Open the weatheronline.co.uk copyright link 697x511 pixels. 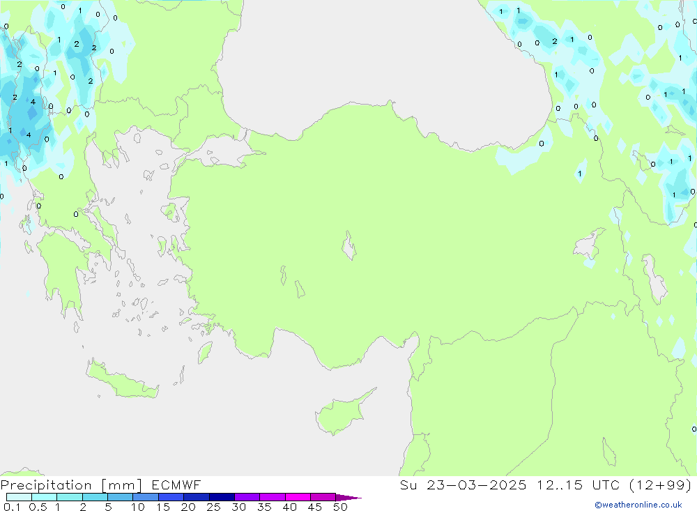pos(638,505)
